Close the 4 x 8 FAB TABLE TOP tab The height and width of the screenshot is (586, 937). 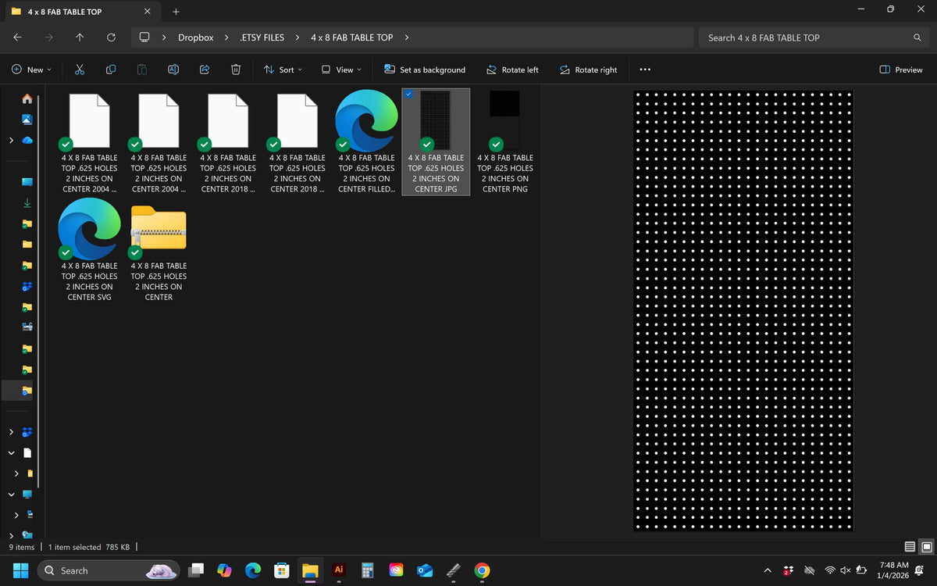coord(148,12)
